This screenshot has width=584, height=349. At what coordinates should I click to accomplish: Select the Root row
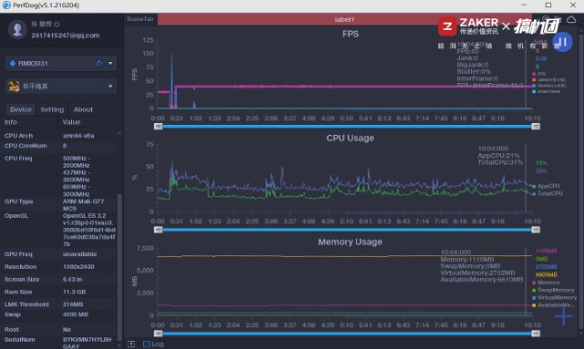(59, 330)
